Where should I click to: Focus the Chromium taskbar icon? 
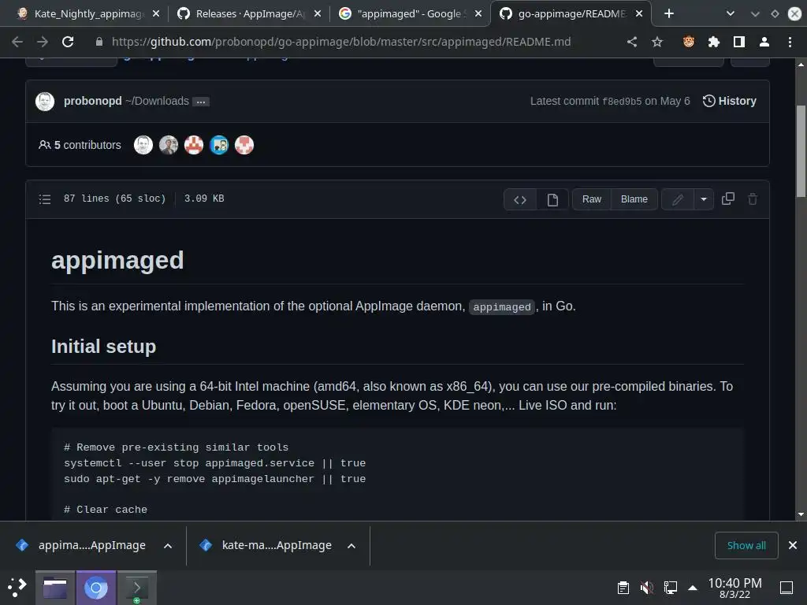[95, 588]
